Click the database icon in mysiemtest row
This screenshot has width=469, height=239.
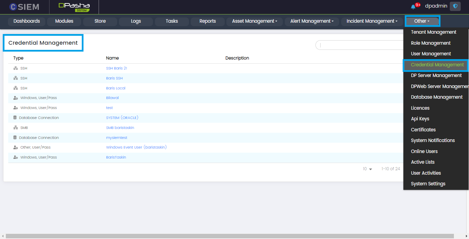click(15, 138)
